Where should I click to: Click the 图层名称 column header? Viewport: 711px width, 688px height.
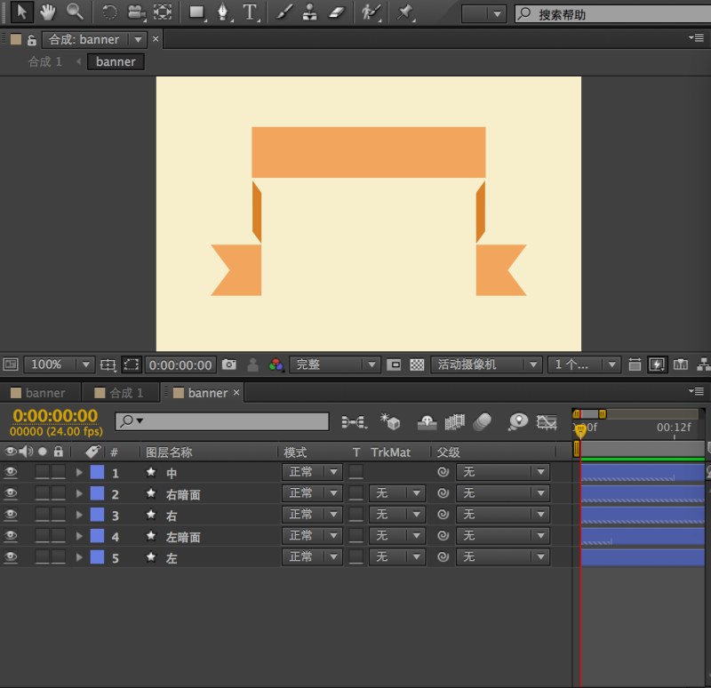(x=169, y=452)
